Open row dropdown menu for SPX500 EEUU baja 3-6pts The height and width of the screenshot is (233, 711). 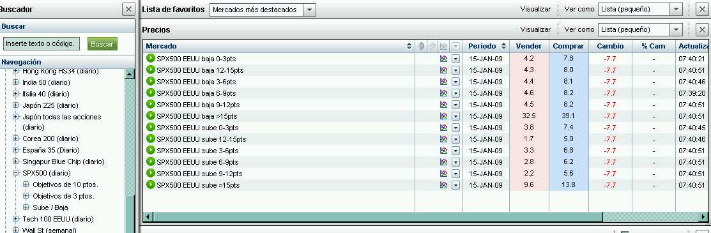(x=455, y=82)
